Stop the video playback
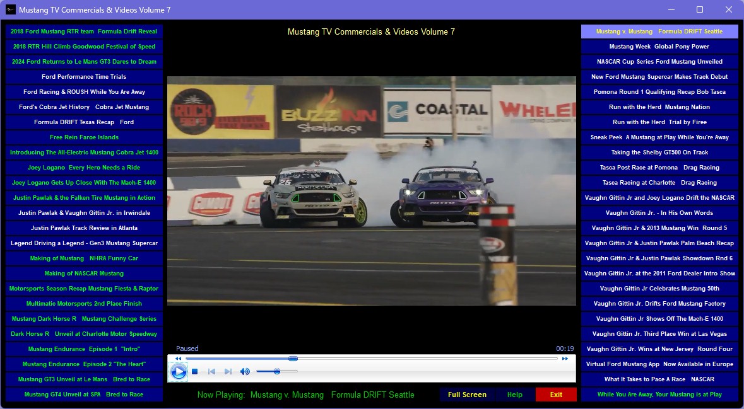Image resolution: width=744 pixels, height=409 pixels. tap(194, 372)
